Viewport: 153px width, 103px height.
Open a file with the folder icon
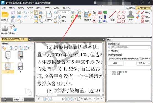[5, 15]
